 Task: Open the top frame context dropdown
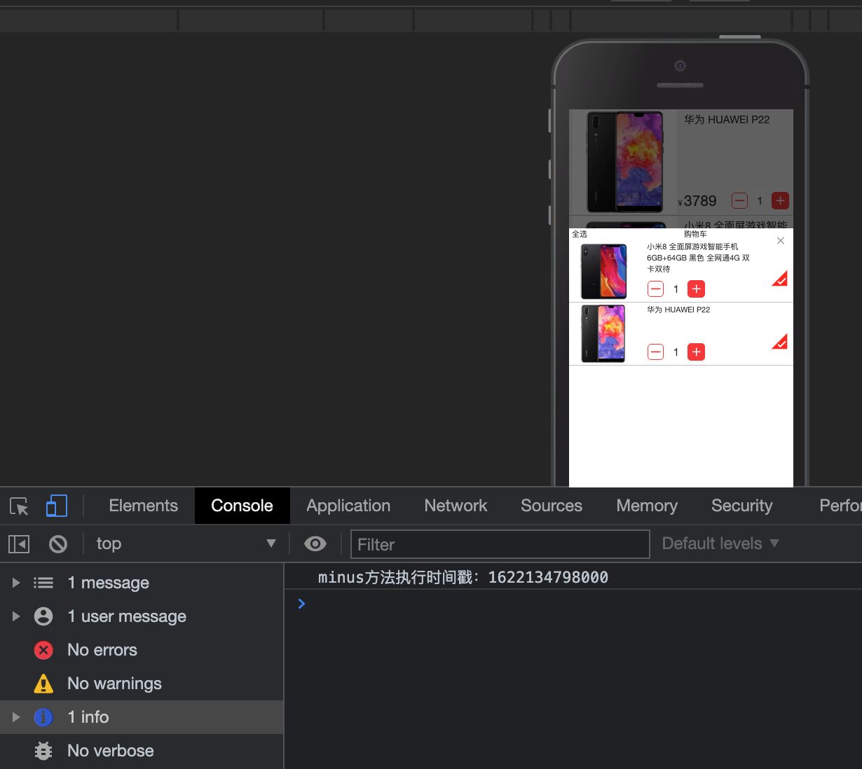coord(186,543)
